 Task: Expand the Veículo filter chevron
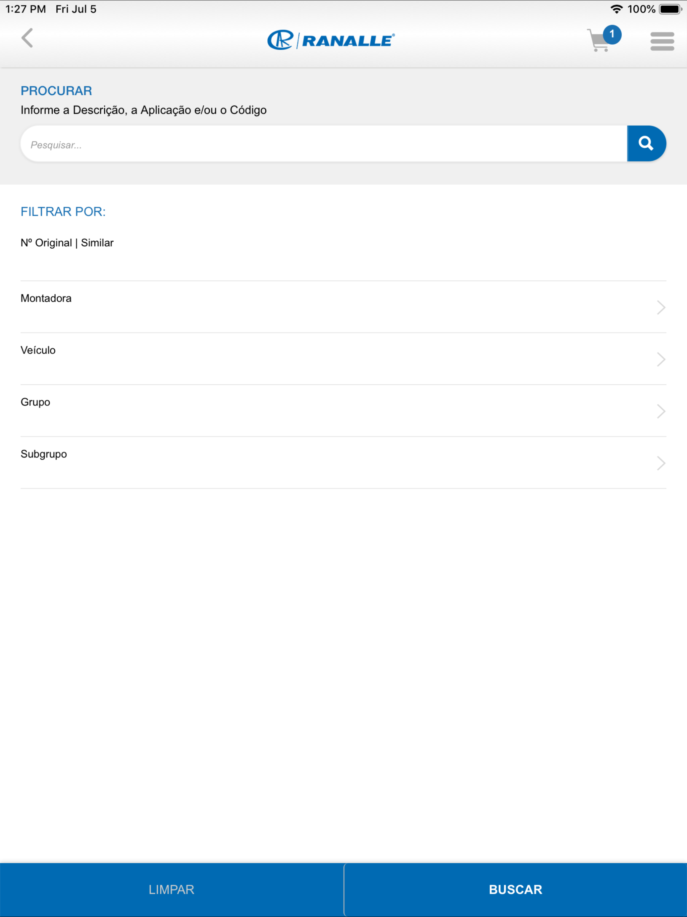(661, 359)
